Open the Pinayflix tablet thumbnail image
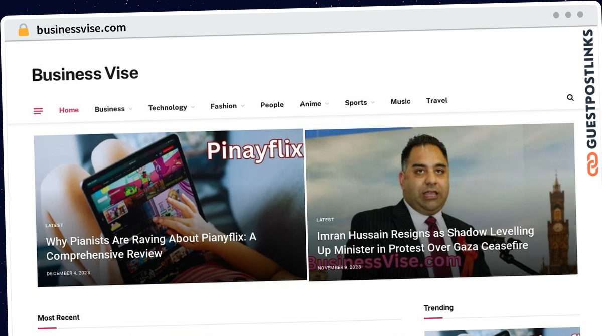Image resolution: width=602 pixels, height=336 pixels. tap(170, 208)
